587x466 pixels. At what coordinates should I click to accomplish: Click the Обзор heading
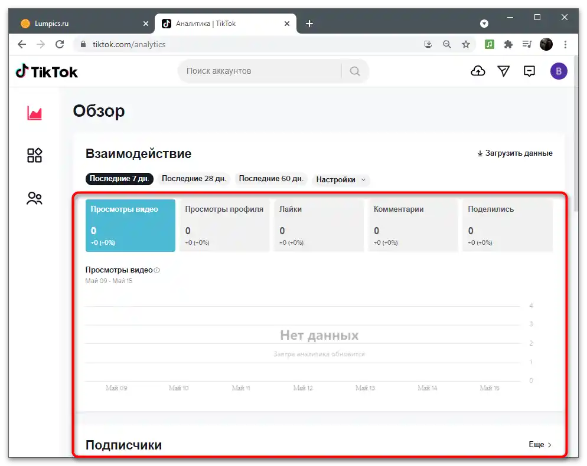(x=99, y=111)
